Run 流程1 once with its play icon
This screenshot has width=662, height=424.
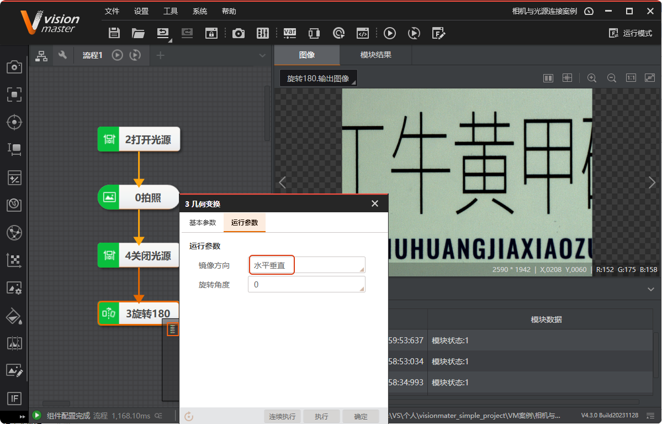pos(118,55)
